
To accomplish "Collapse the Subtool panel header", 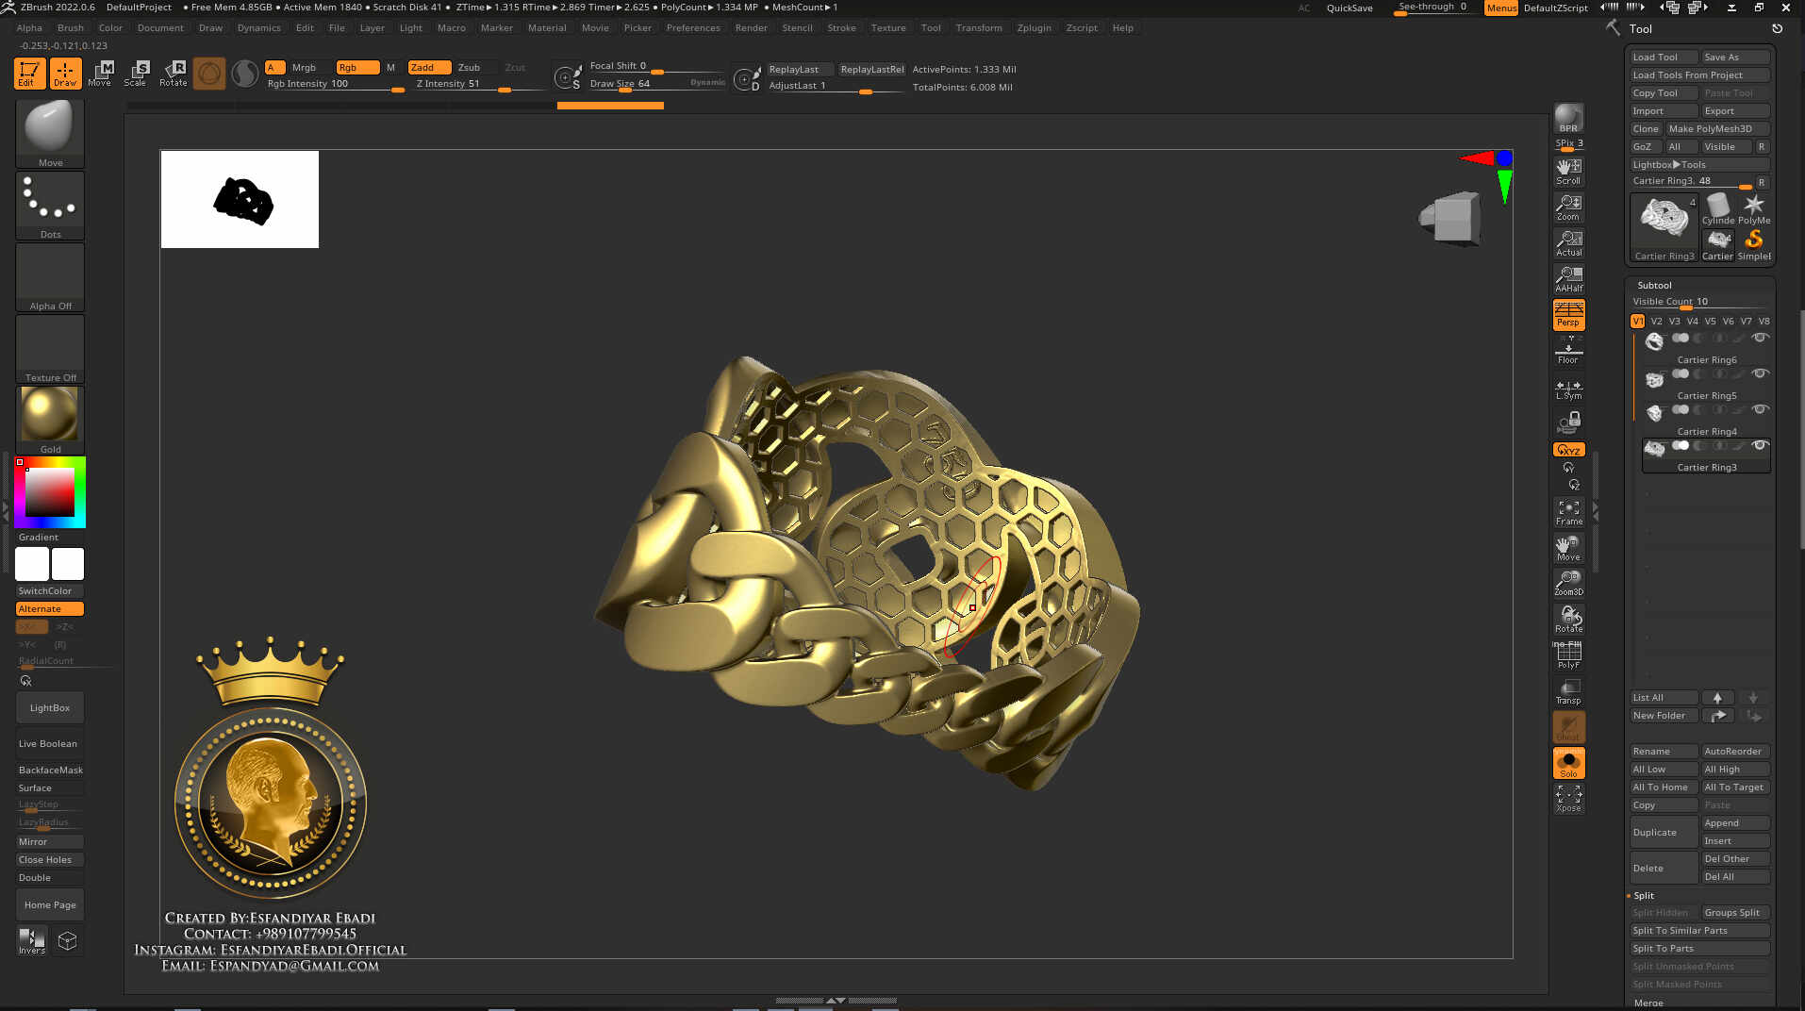I will [1654, 285].
